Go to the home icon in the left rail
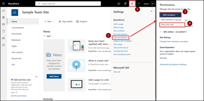 4,10
